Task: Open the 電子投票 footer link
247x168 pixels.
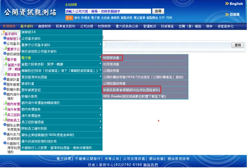Action: point(64,159)
